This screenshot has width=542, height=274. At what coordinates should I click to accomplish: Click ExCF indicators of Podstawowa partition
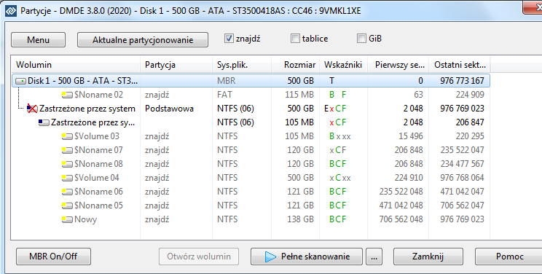335,109
